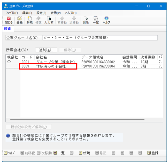This screenshot has height=163, width=168.
Task: Click the 企業グループ名 input field
Action: pos(100,38)
